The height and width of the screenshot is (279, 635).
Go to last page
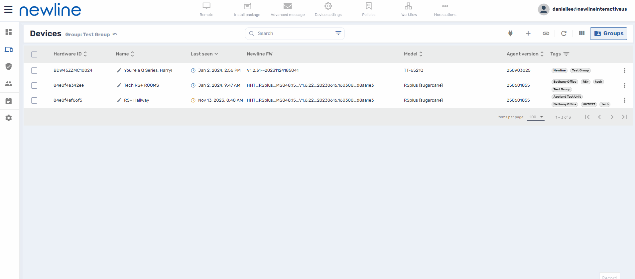point(624,117)
